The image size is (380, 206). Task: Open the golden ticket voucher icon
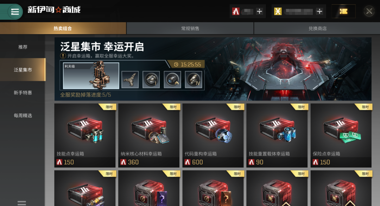[344, 11]
